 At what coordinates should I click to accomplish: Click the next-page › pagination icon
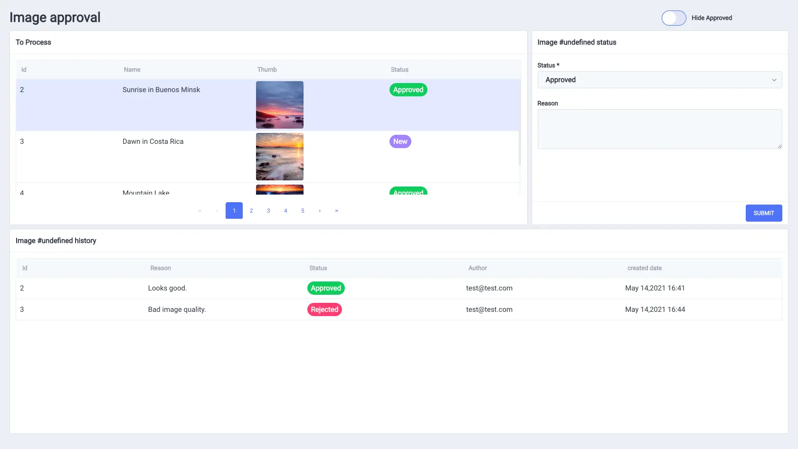point(320,210)
